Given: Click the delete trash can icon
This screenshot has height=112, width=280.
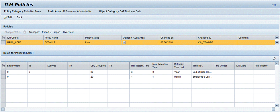Looking at the screenshot, I should 25,32.
